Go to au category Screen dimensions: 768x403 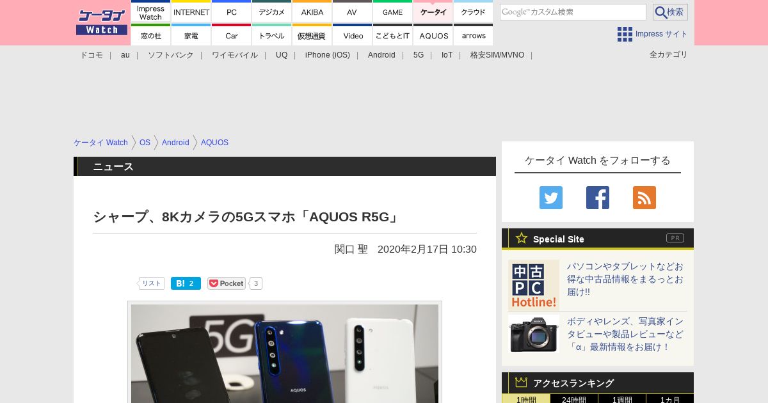pyautogui.click(x=125, y=55)
